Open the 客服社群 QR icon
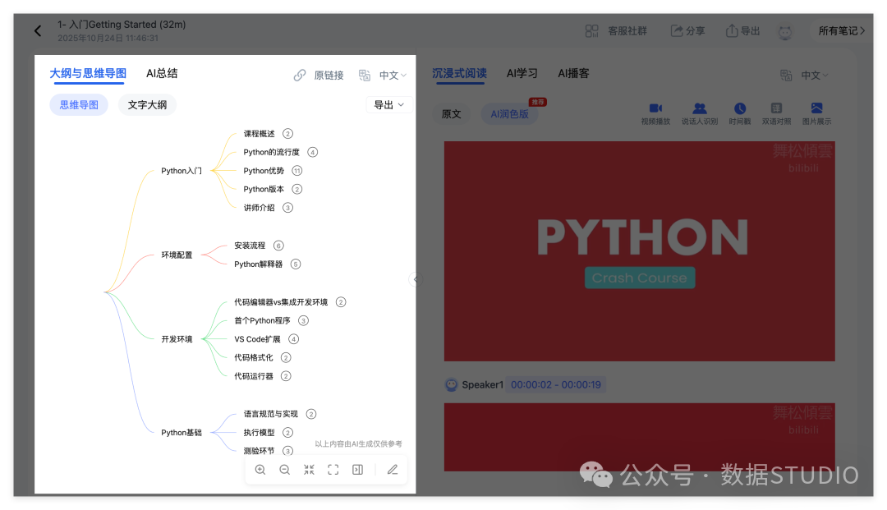Screen dimensions: 887x510 (591, 30)
